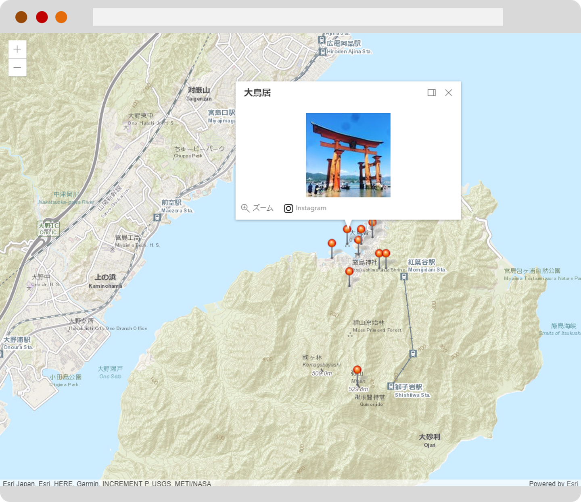
Task: Click the Esri Japan attribution text
Action: tap(19, 483)
